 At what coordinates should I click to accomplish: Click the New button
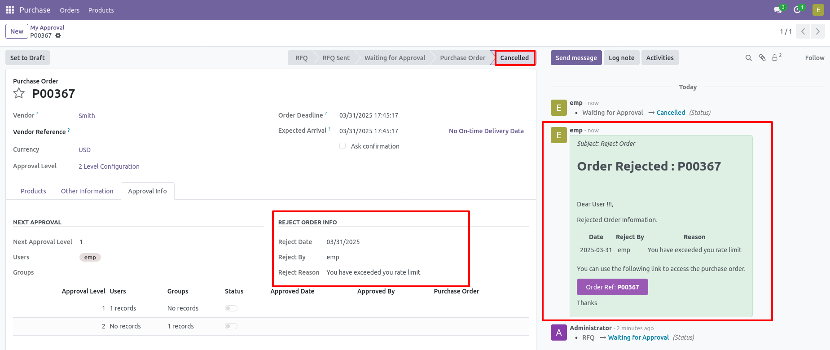tap(17, 31)
